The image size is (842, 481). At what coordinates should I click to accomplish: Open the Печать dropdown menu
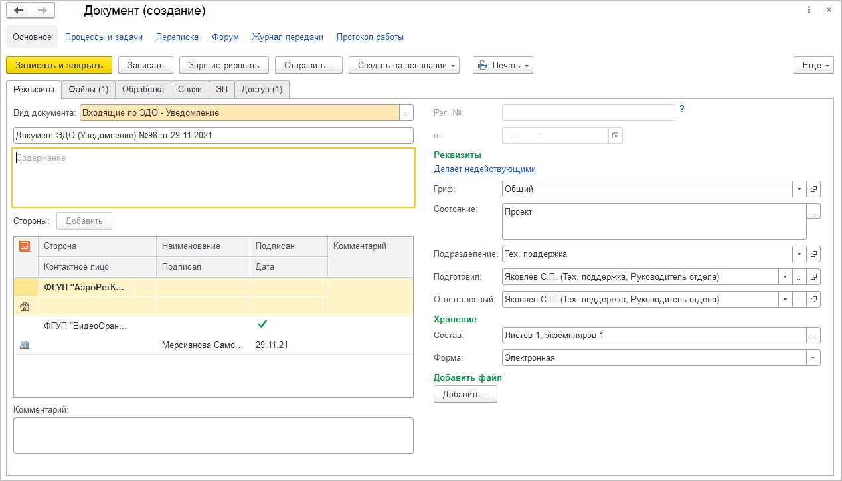[503, 65]
